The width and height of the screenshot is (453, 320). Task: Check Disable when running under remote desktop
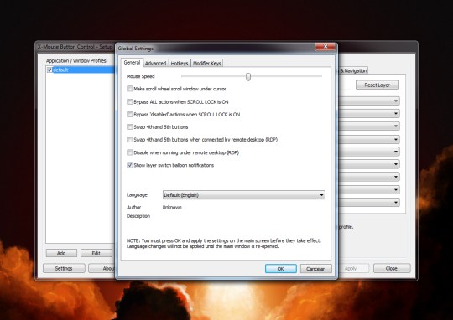click(x=130, y=152)
